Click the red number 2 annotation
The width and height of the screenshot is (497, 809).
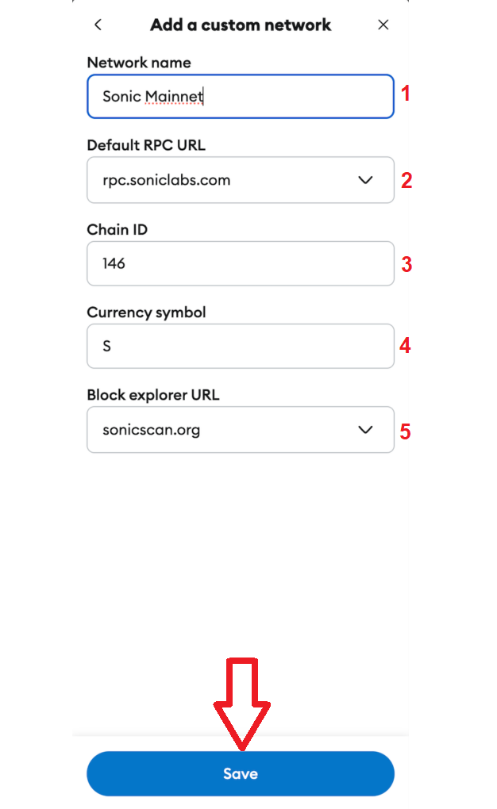(406, 181)
